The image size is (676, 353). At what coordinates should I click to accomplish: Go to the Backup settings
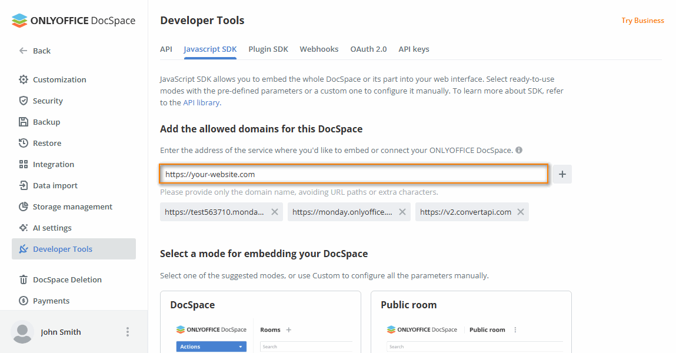pos(46,122)
